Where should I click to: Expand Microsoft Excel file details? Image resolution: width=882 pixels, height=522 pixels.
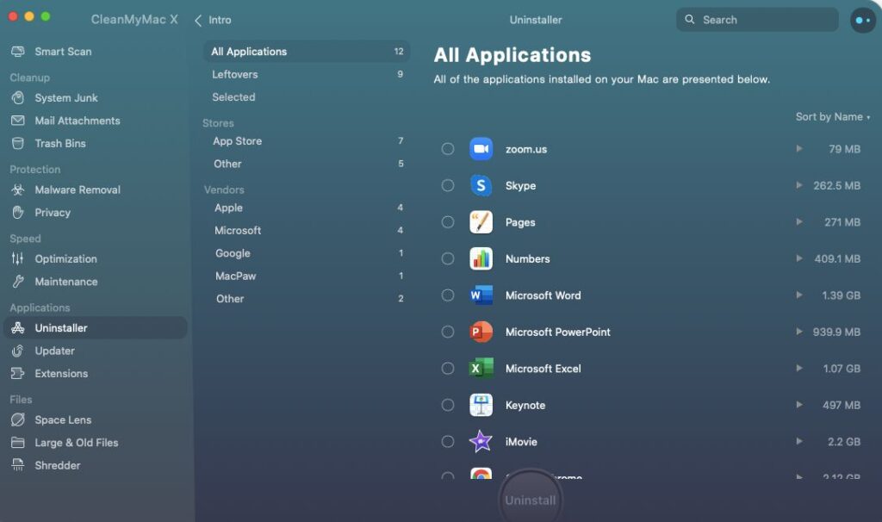point(799,368)
